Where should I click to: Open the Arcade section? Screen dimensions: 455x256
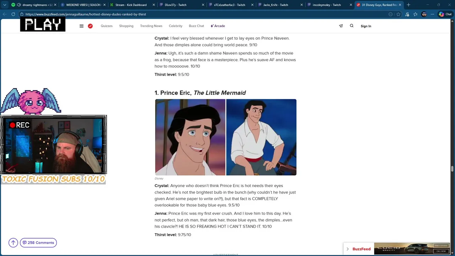point(218,26)
